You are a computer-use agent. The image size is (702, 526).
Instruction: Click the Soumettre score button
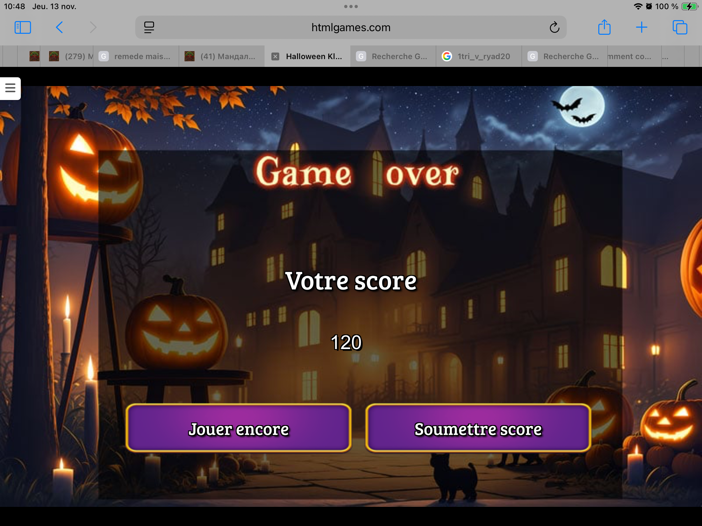coord(478,429)
